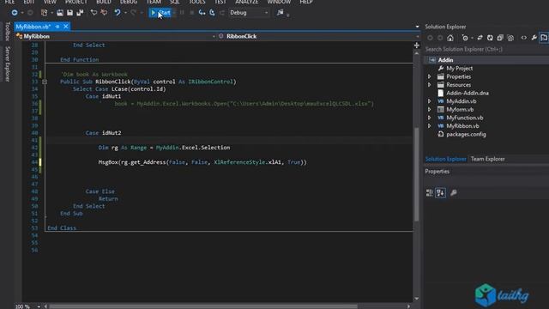Expand the MyFunction.vb node
This screenshot has width=549, height=309.
(429, 118)
